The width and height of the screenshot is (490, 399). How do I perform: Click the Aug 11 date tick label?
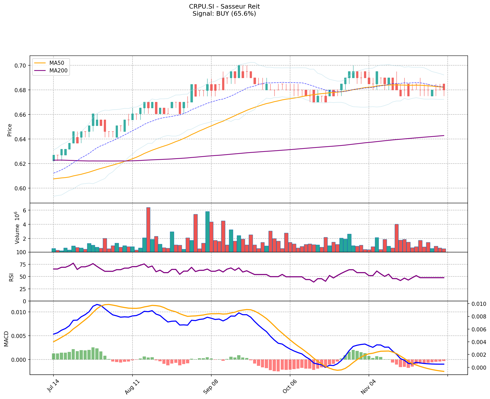(133, 387)
